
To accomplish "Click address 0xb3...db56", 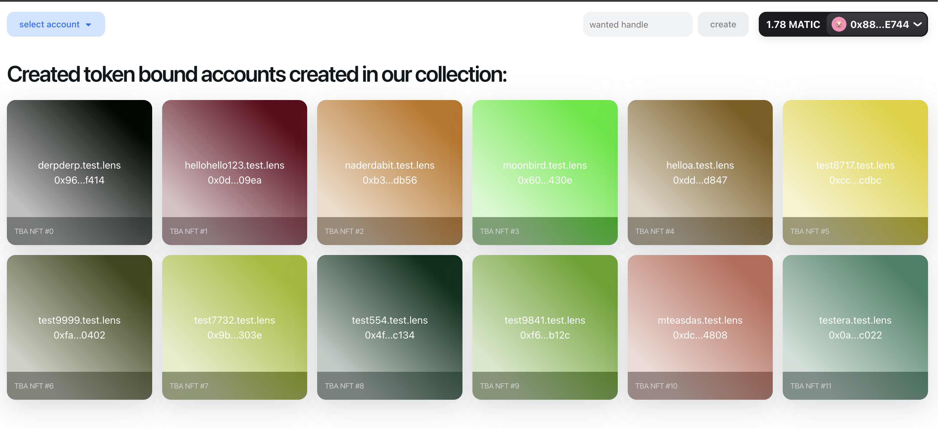I will pyautogui.click(x=390, y=180).
